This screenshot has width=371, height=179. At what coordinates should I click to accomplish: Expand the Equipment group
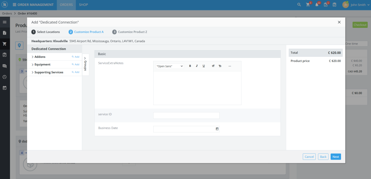(x=32, y=64)
